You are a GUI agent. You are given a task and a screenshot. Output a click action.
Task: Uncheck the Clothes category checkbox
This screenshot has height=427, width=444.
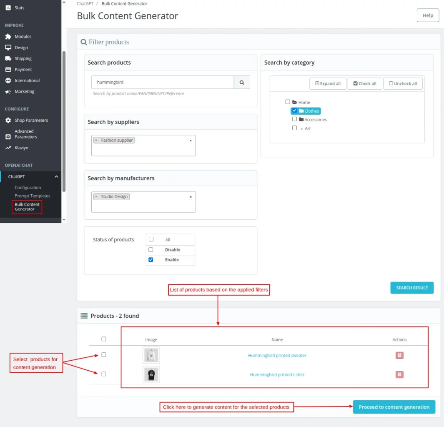pos(294,111)
